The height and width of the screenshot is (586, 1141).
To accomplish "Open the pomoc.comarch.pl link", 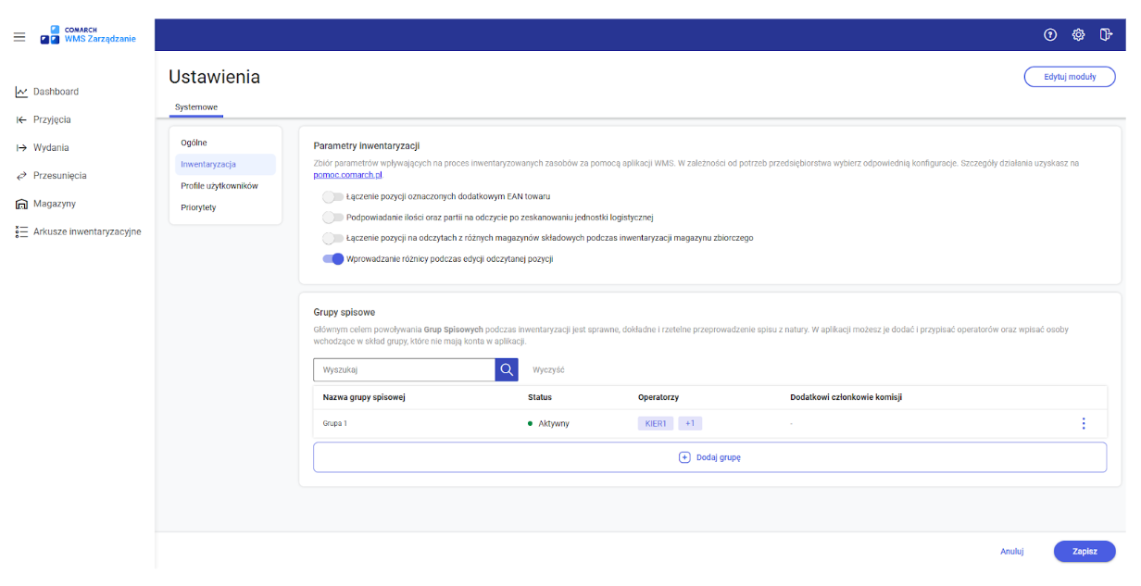I will pos(348,174).
